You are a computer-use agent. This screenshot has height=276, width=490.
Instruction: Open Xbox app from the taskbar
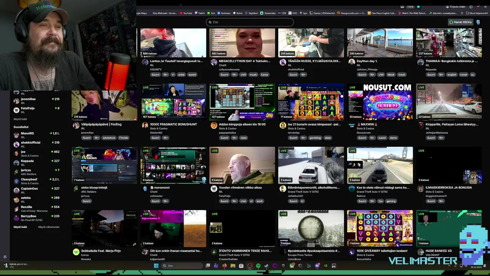(x=292, y=266)
